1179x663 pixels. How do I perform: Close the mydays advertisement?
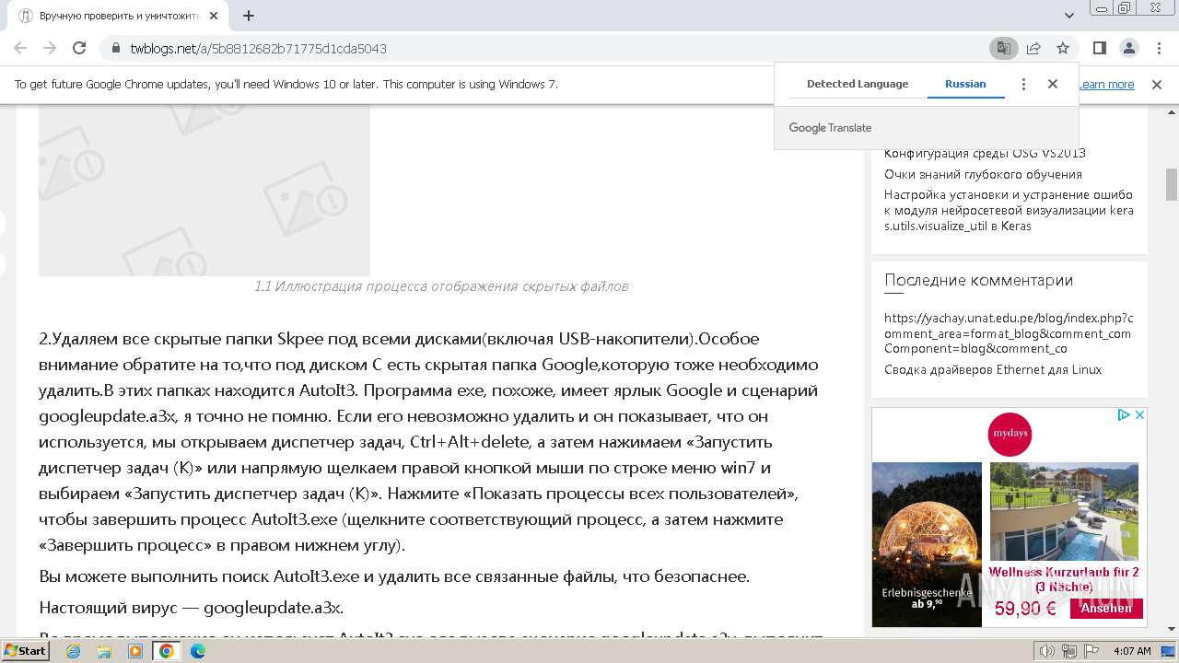coord(1139,415)
